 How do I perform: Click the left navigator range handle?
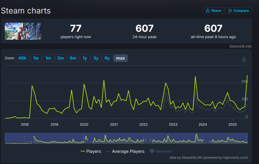5,138
